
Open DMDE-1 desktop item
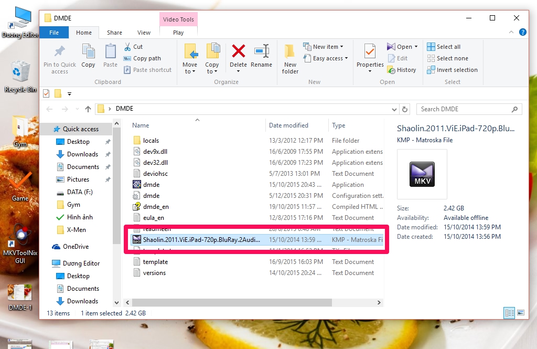[x=20, y=297]
